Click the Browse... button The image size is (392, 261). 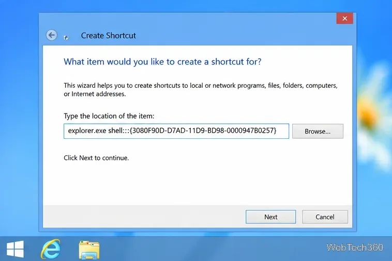tap(318, 131)
